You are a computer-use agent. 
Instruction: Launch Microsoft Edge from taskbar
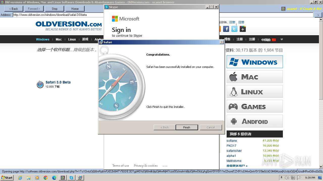[54, 178]
